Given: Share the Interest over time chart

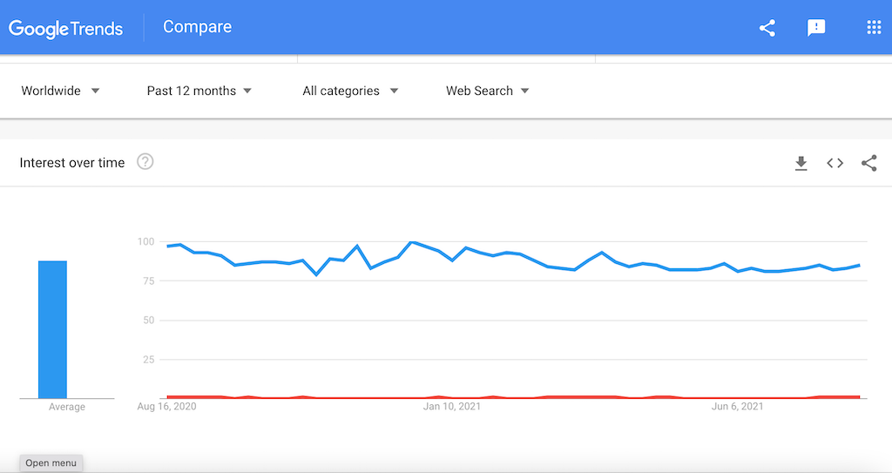Looking at the screenshot, I should [x=868, y=163].
